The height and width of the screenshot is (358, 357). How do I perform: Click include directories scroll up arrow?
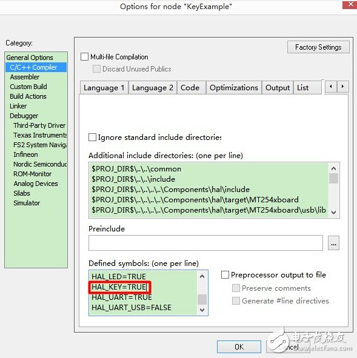tap(333, 169)
